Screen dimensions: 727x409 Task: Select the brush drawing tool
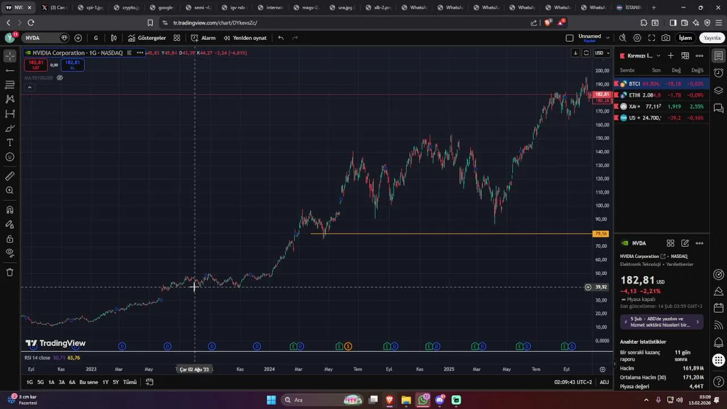coord(10,128)
